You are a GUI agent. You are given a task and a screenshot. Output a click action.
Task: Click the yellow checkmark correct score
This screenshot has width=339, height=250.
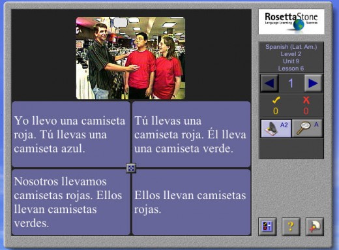pyautogui.click(x=276, y=106)
